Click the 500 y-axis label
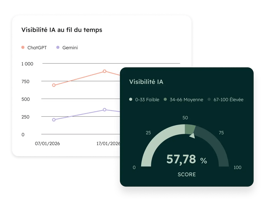The image size is (269, 202). pos(26,99)
